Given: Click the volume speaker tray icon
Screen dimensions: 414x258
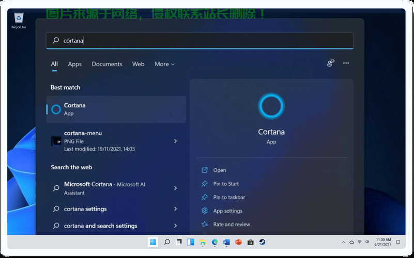Looking at the screenshot, I should pyautogui.click(x=367, y=242).
